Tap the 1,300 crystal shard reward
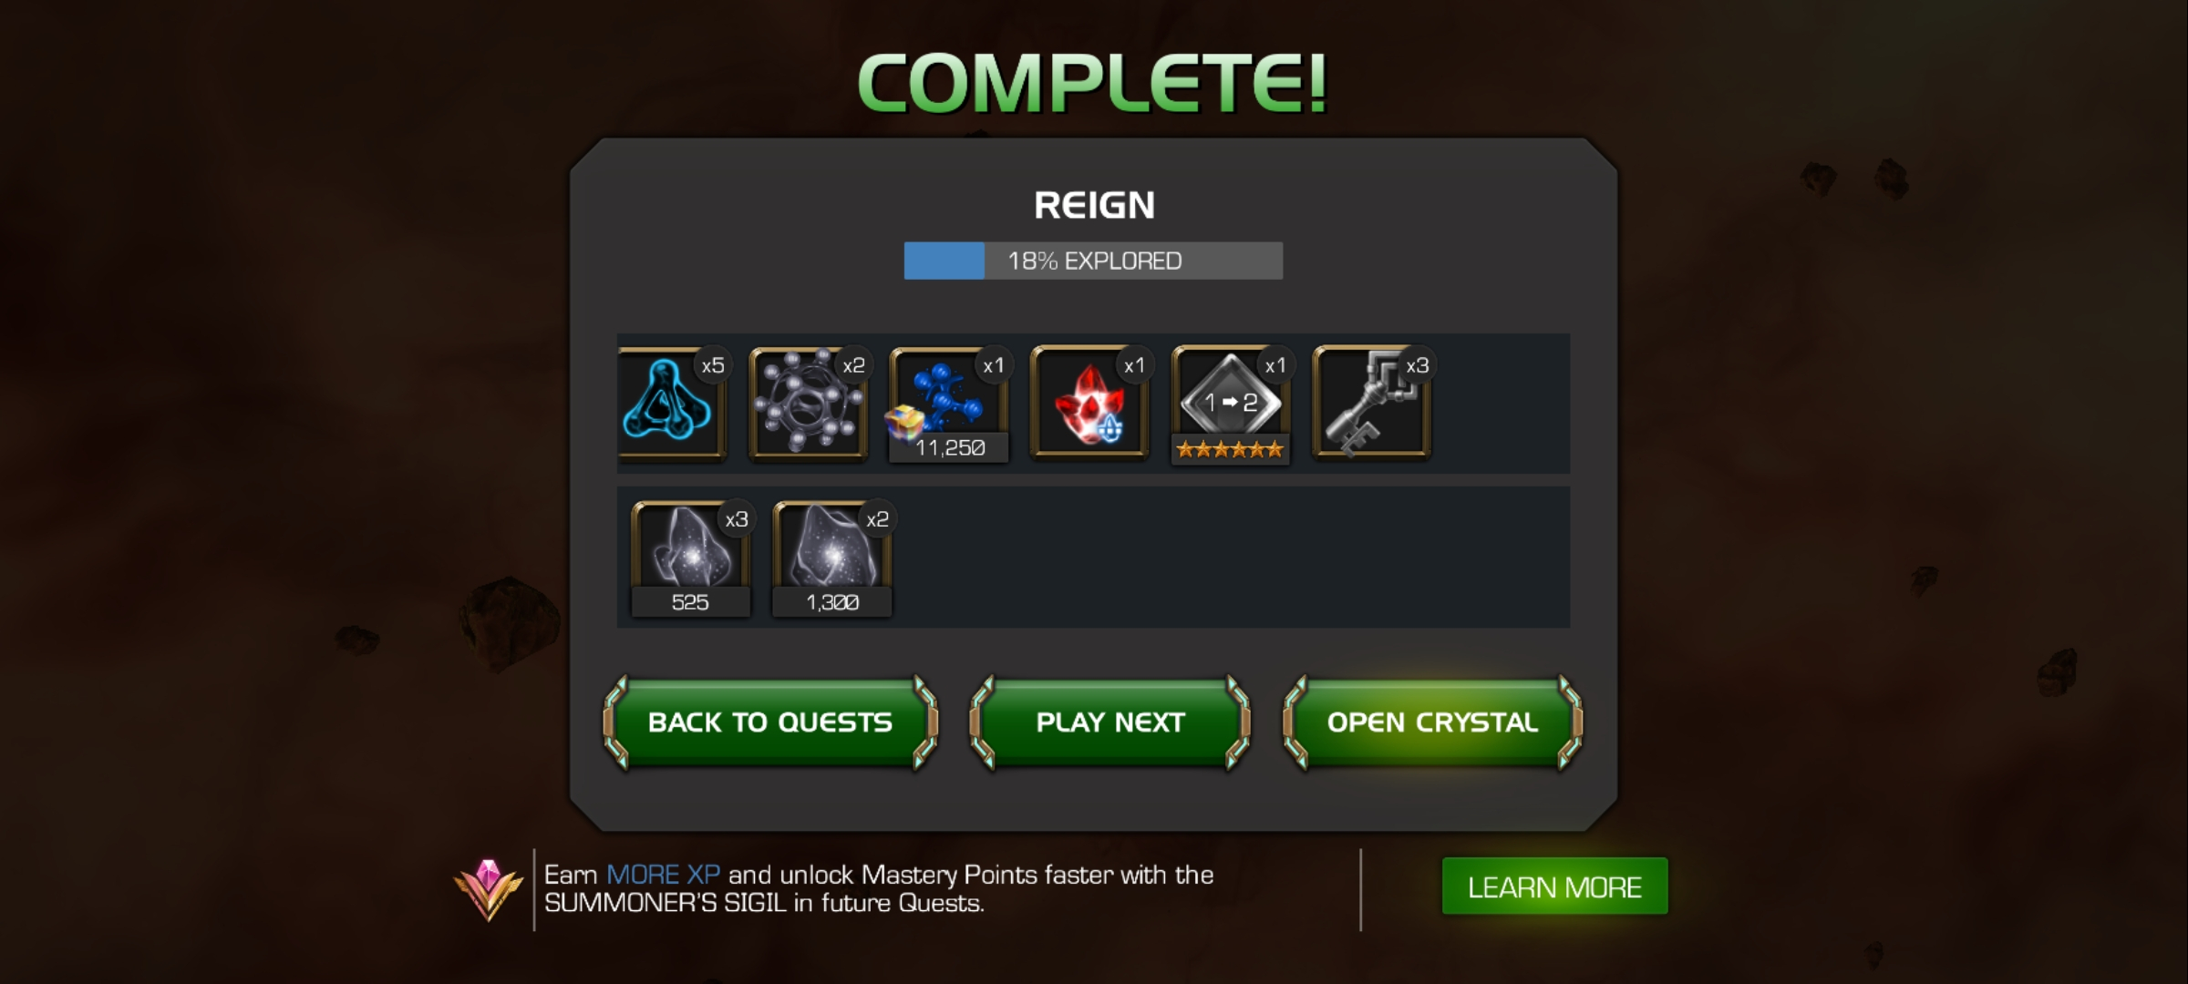This screenshot has height=984, width=2188. click(x=831, y=559)
